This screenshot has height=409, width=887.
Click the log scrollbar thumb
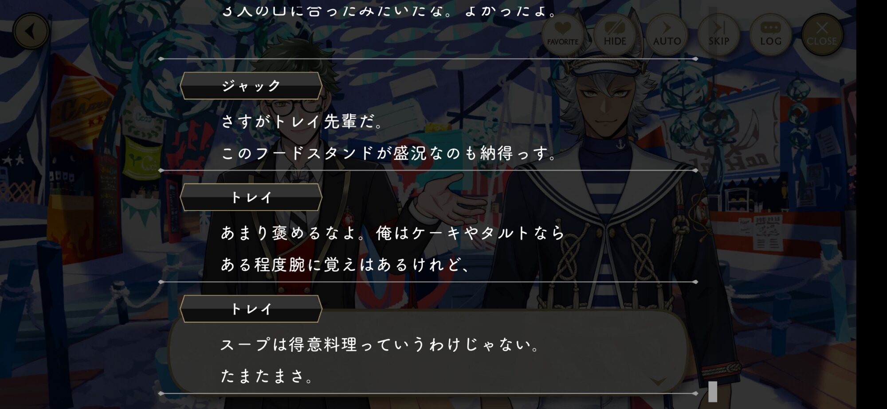coord(713,392)
